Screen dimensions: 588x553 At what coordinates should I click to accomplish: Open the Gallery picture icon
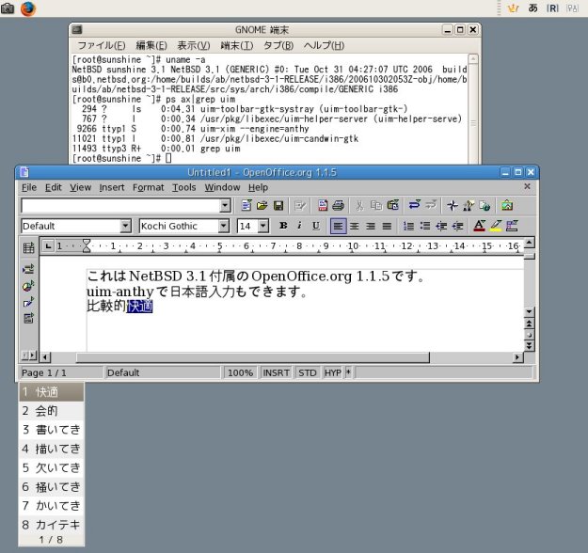pos(507,205)
